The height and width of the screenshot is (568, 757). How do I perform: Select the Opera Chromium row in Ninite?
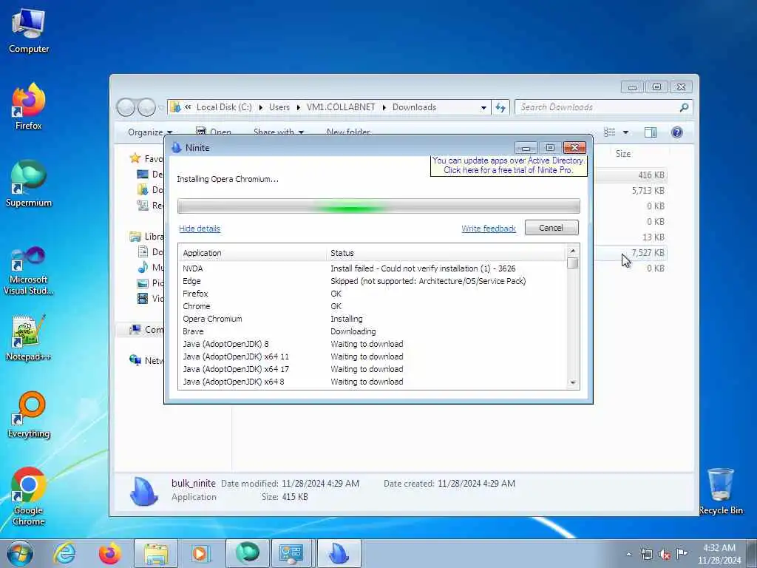[372, 319]
